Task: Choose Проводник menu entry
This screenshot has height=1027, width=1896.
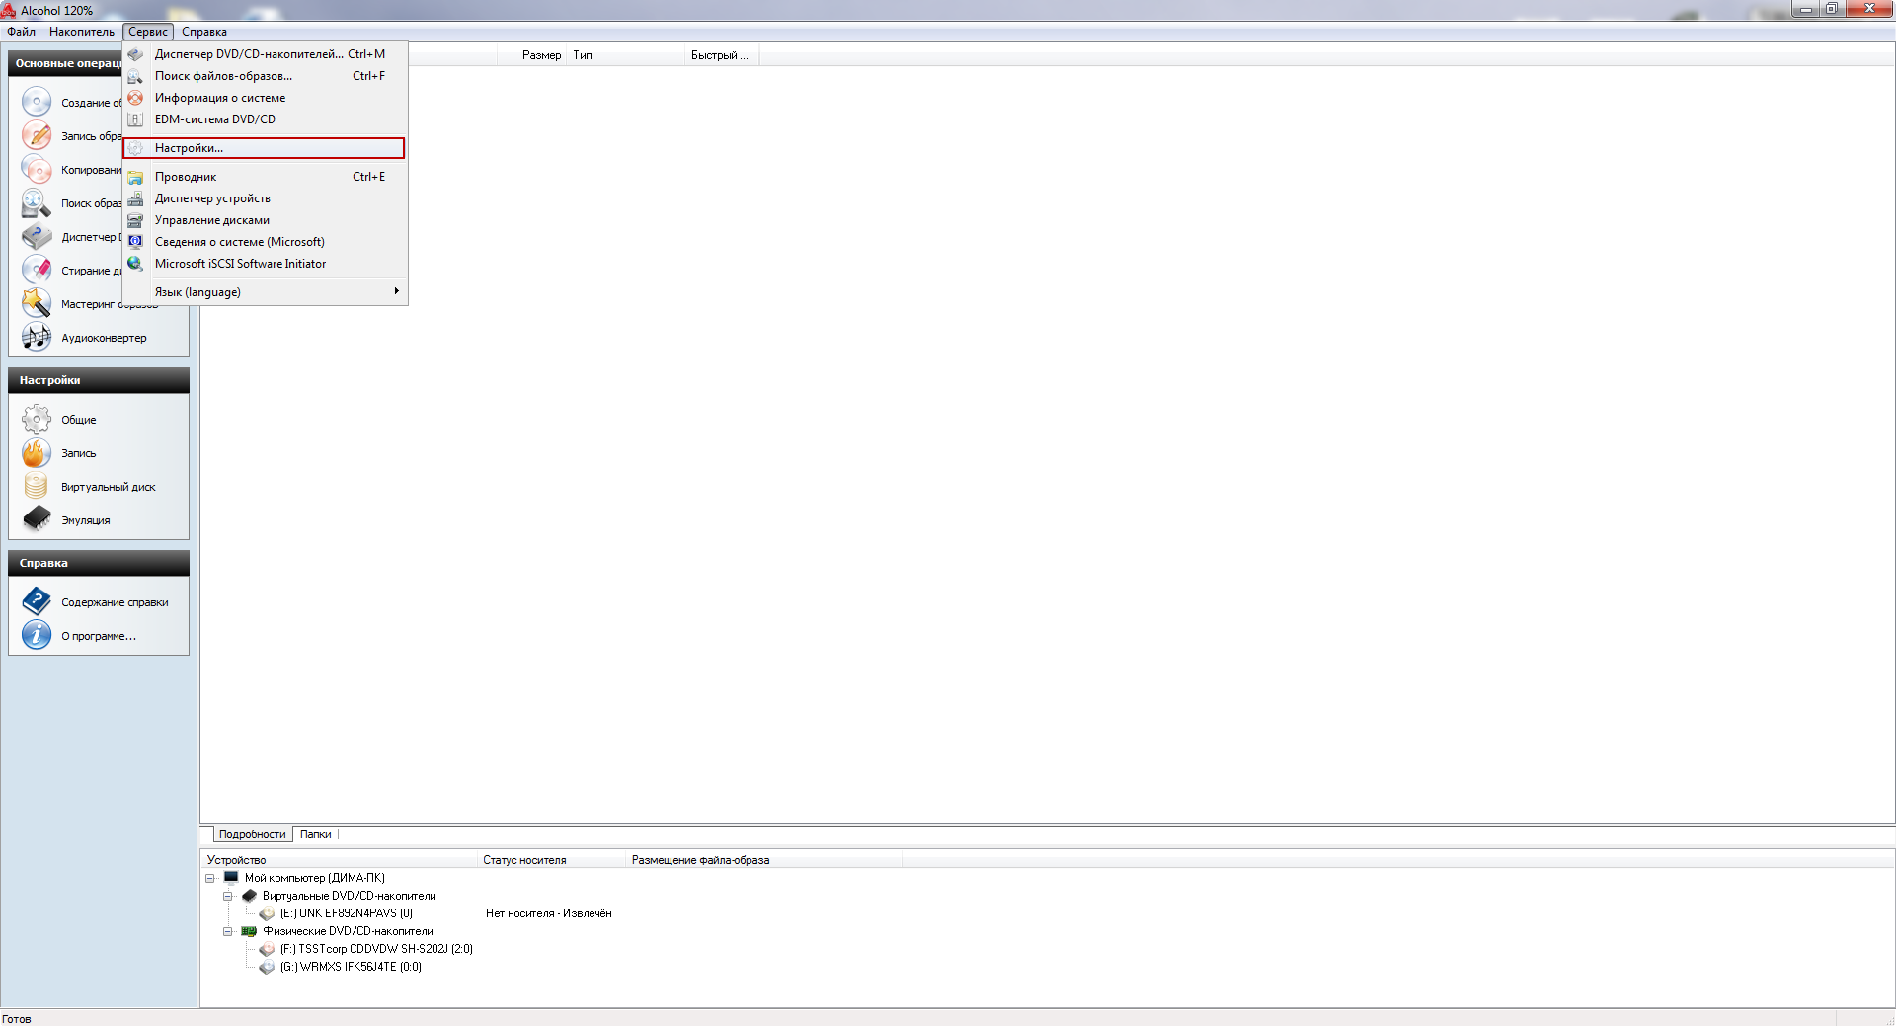Action: click(264, 177)
